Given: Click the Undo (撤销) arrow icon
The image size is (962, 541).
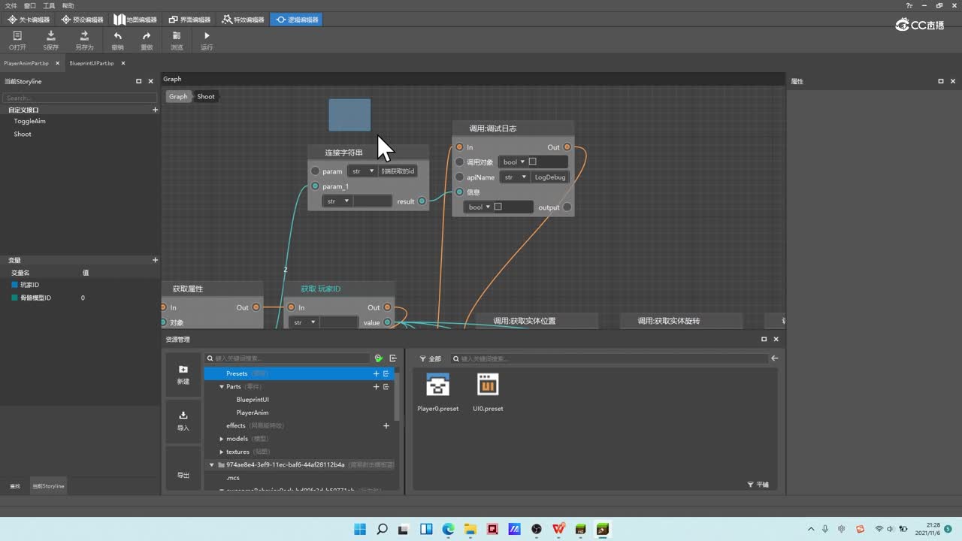Looking at the screenshot, I should pos(117,36).
